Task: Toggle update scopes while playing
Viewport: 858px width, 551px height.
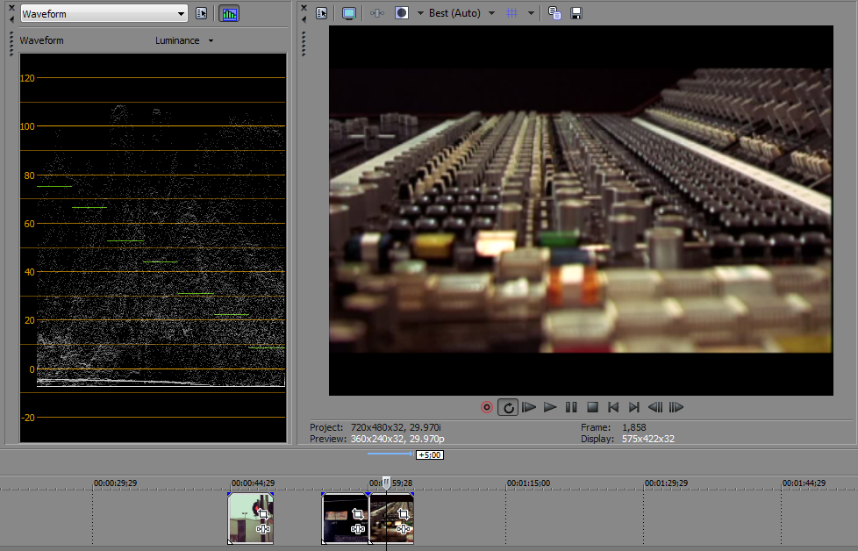Action: [x=229, y=14]
